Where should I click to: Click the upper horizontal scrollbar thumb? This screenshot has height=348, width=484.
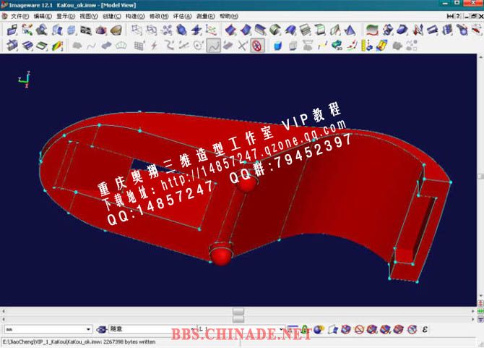pyautogui.click(x=238, y=311)
